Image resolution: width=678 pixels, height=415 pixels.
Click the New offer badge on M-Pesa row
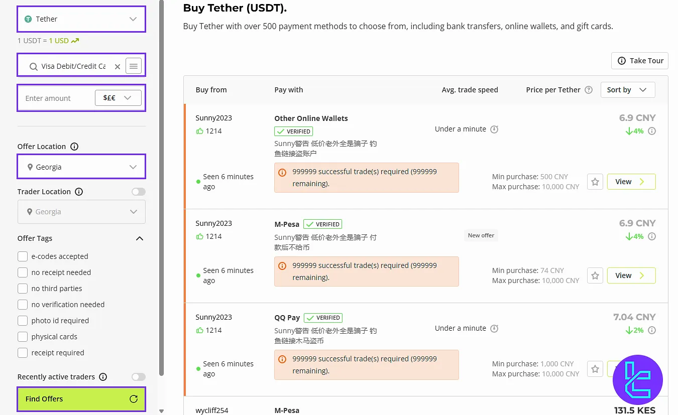click(x=481, y=235)
